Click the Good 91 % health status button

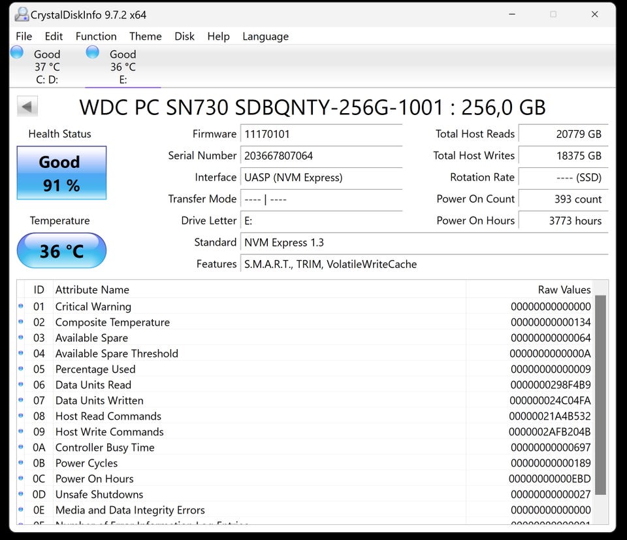tap(61, 173)
